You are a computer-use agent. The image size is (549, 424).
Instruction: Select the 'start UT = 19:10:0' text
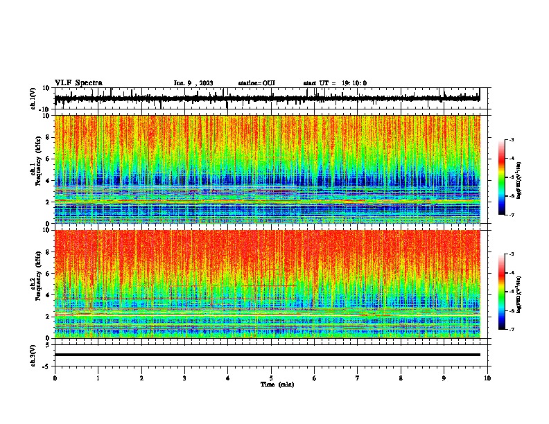coord(335,83)
